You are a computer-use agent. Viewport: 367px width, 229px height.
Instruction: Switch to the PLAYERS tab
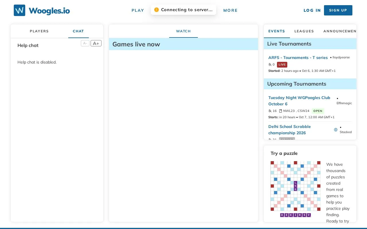pyautogui.click(x=39, y=31)
